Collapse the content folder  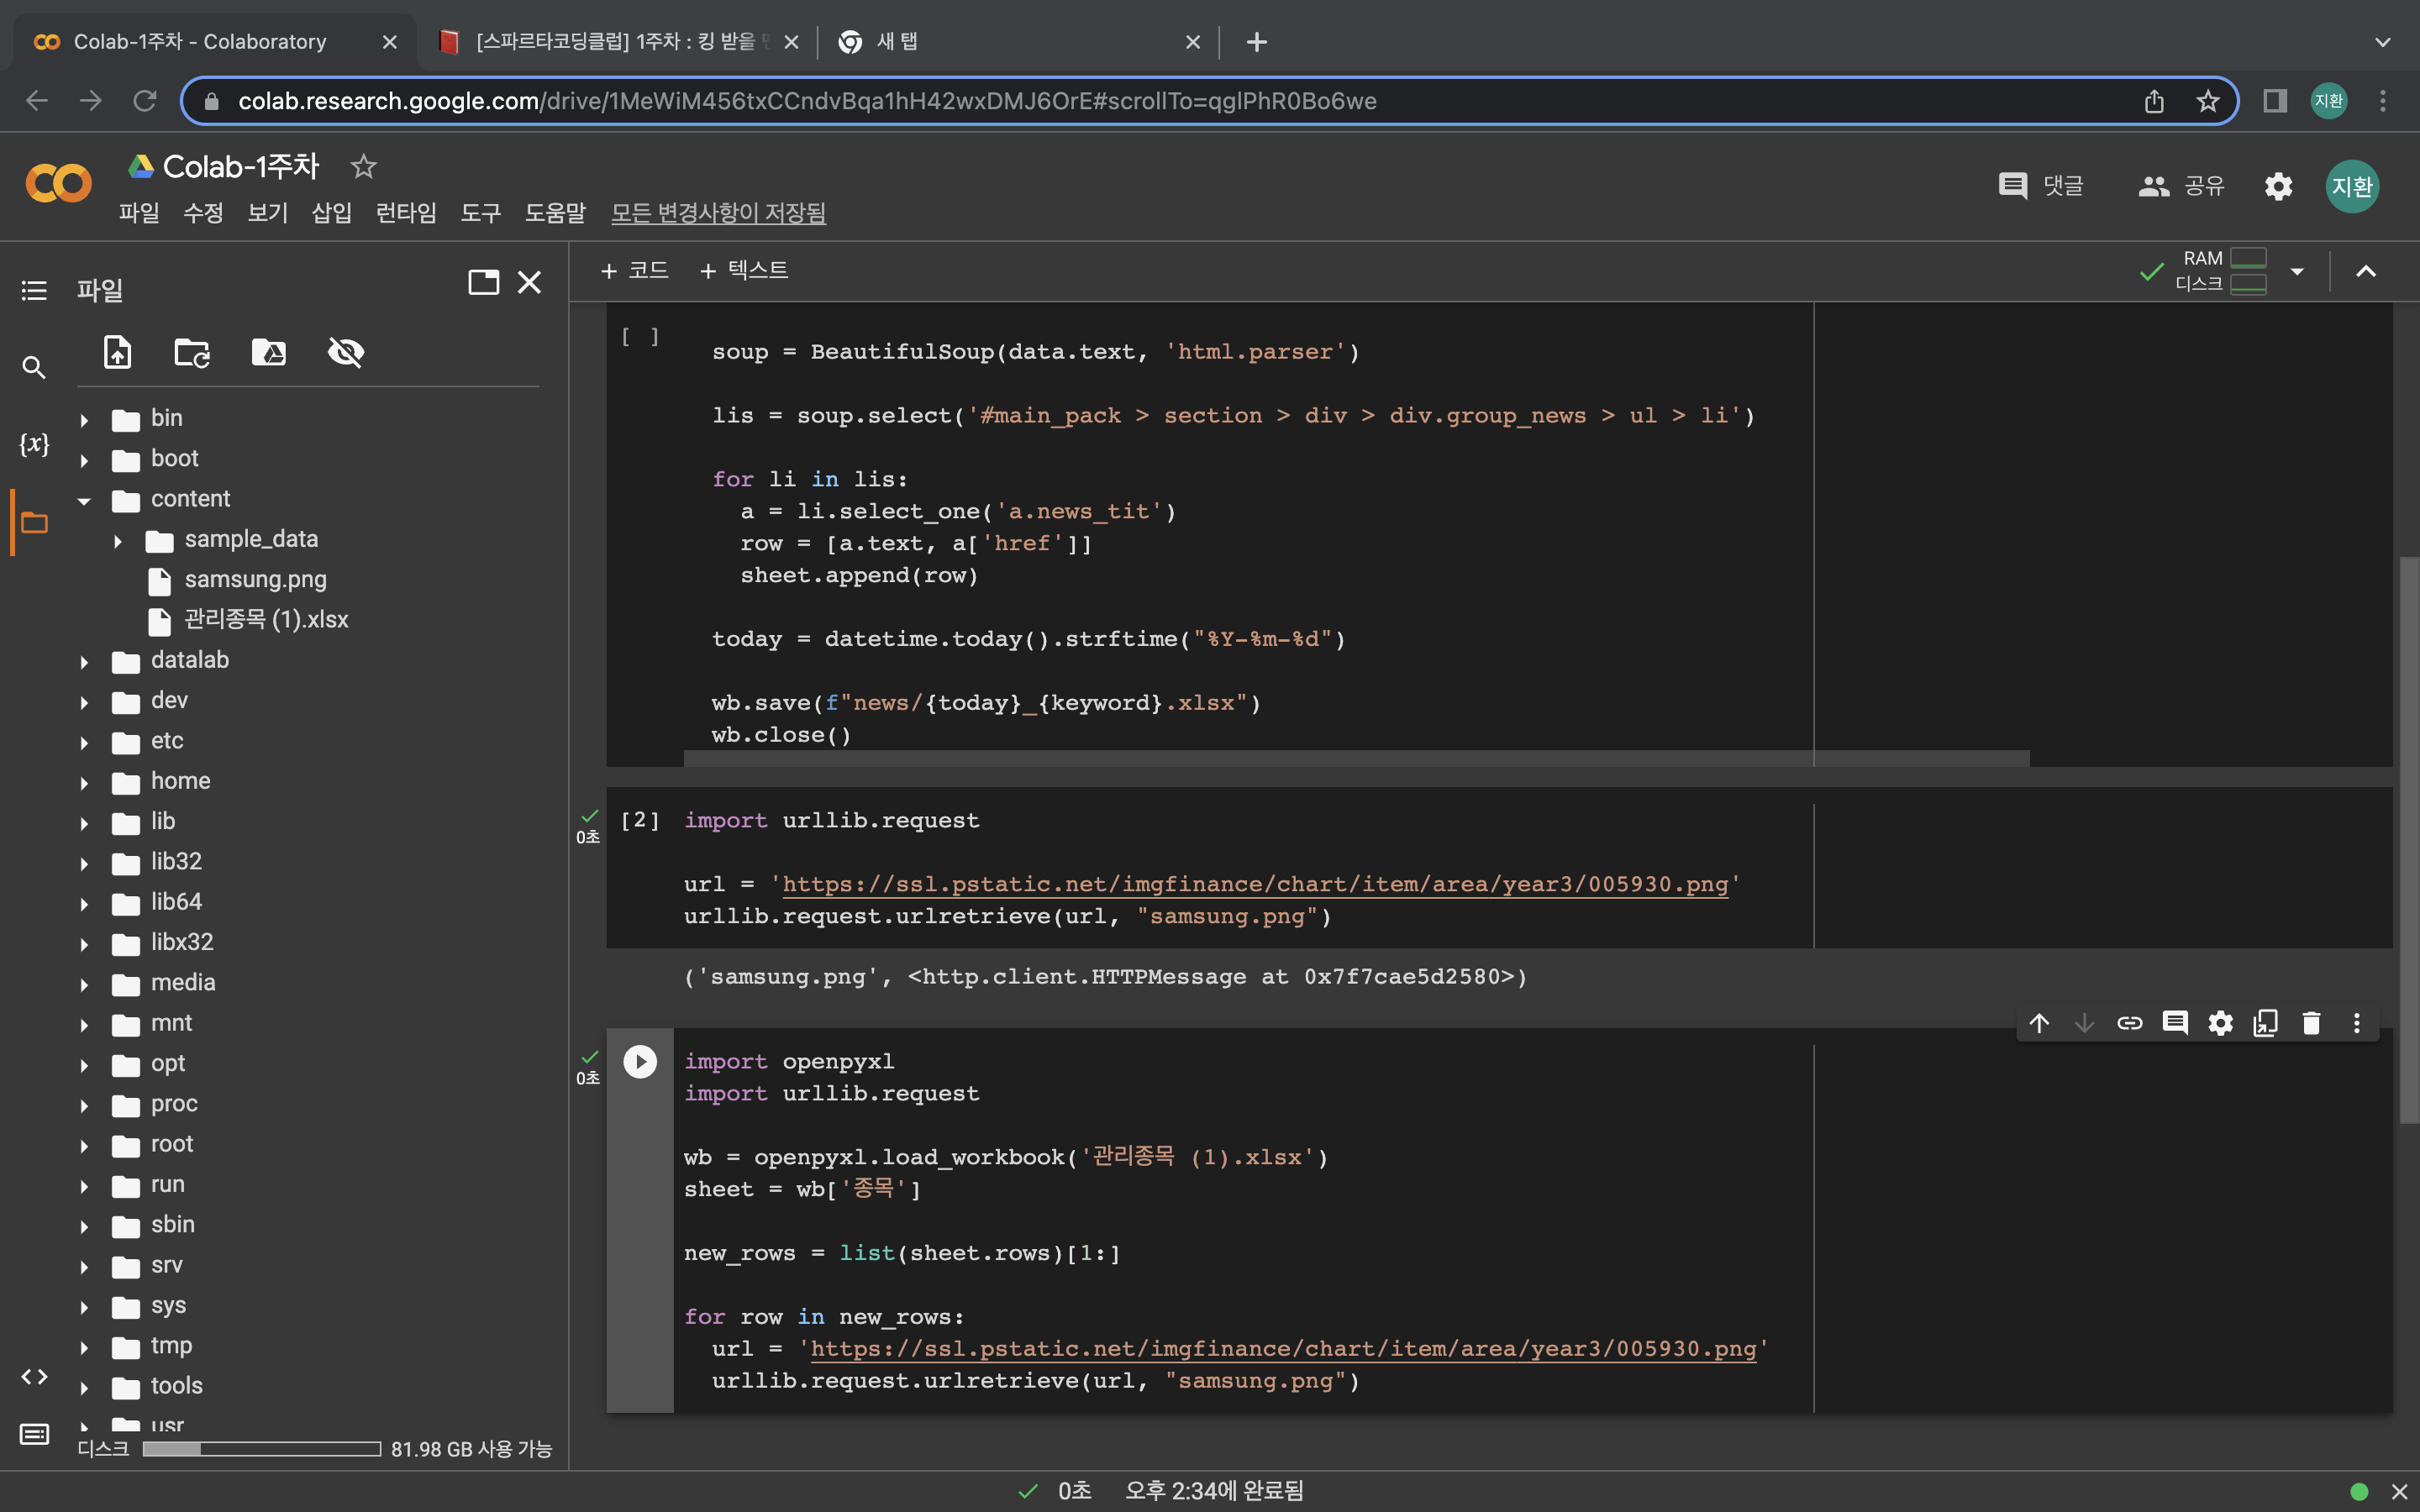[x=84, y=500]
